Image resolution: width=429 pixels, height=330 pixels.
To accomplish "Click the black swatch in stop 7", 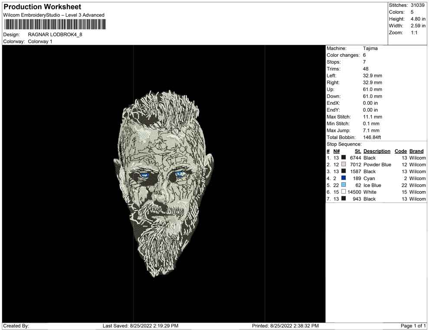I will point(344,199).
